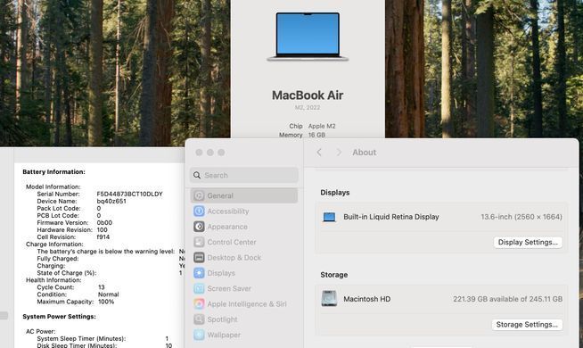Open Spotlight settings icon
This screenshot has width=583, height=348.
coord(199,319)
